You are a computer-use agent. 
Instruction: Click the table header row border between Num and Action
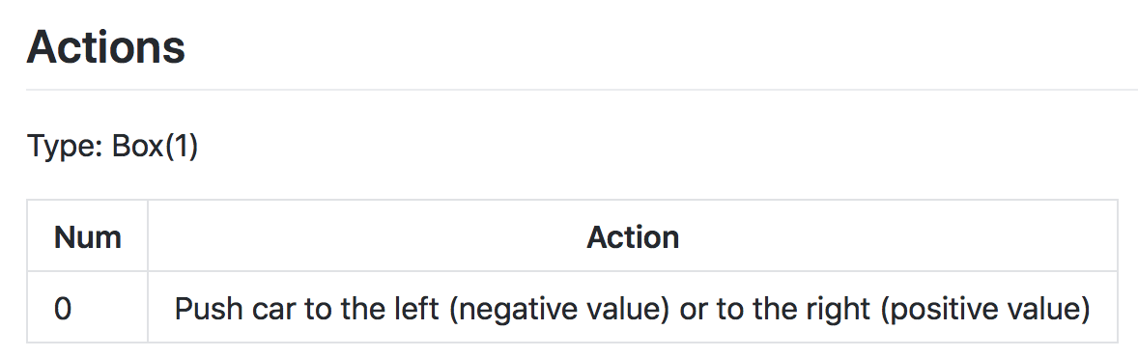[x=148, y=236]
